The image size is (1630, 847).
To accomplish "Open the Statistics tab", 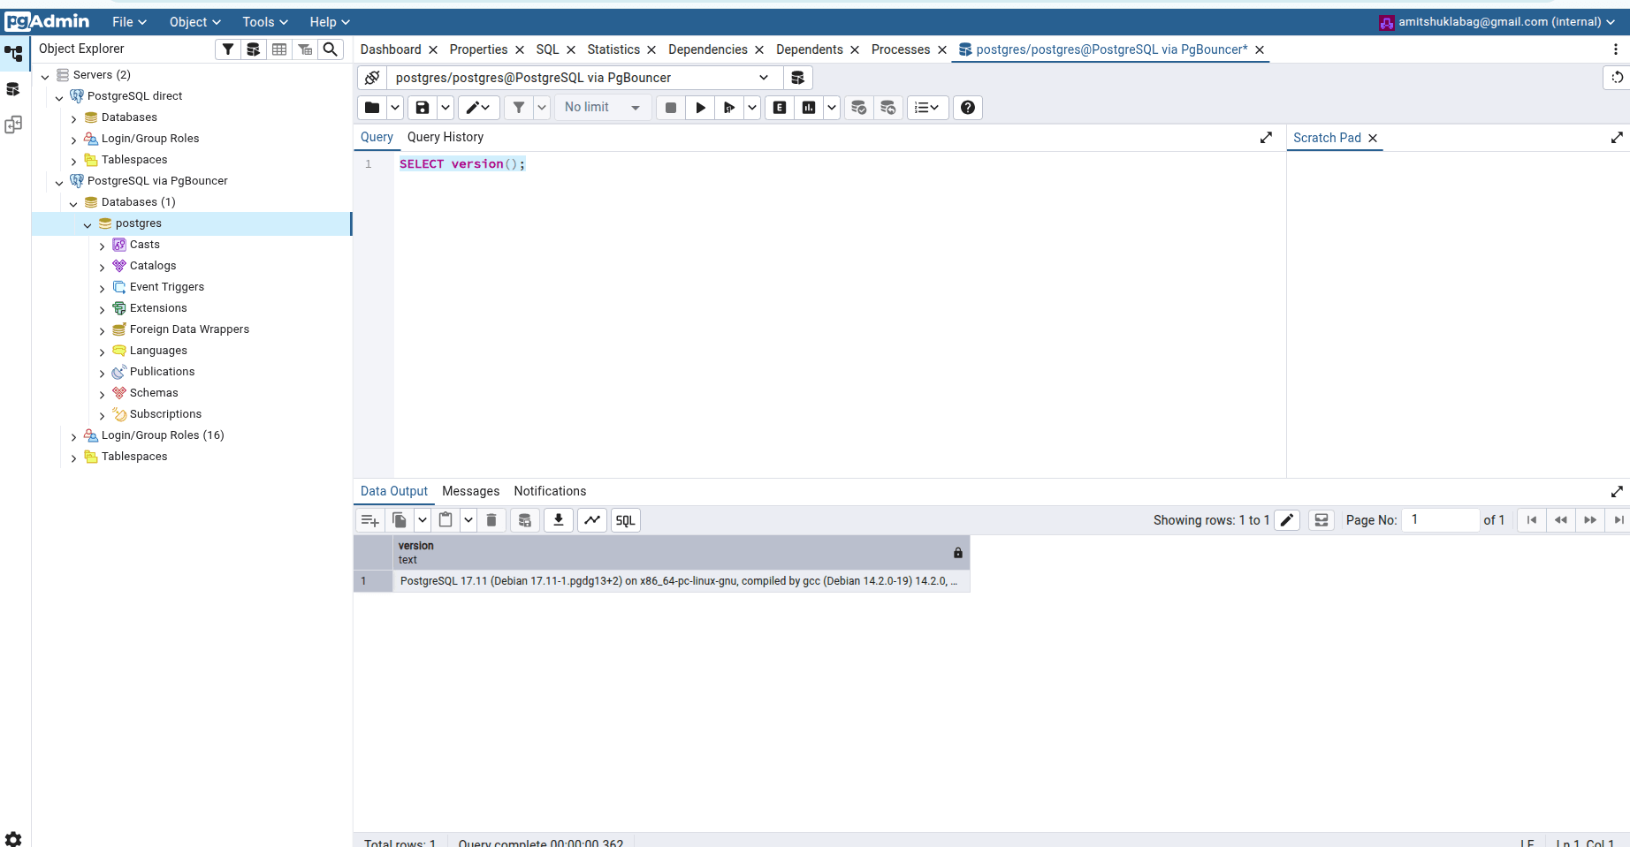I will tap(613, 49).
